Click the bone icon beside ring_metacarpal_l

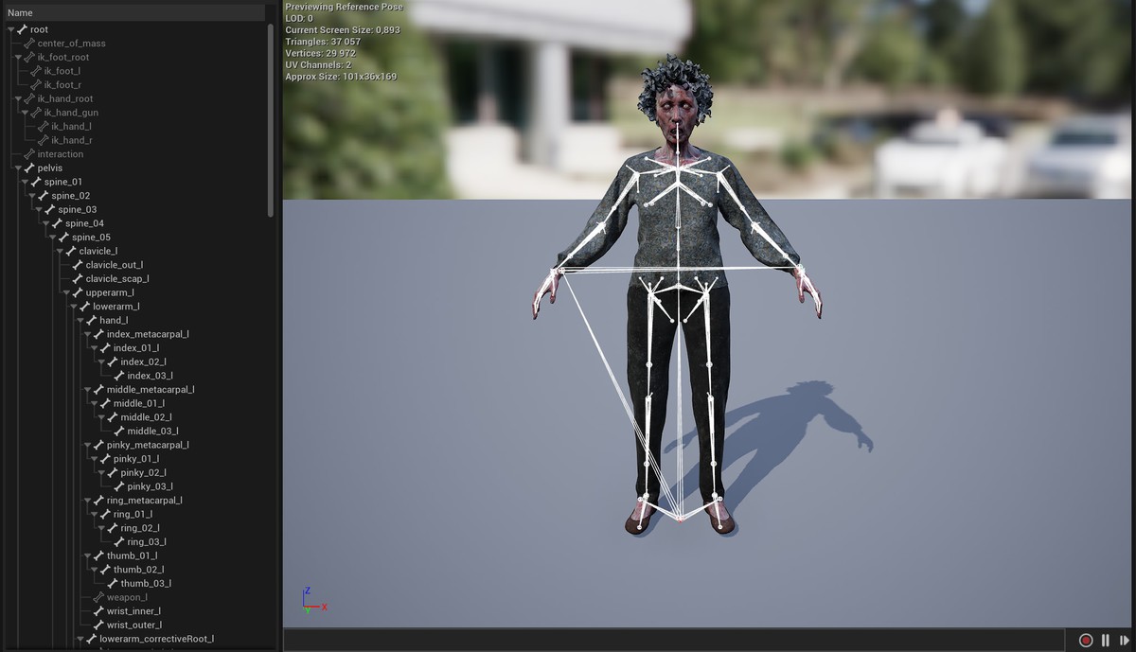(x=98, y=501)
